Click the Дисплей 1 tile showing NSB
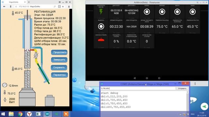209x117 pixels. pyautogui.click(x=116, y=12)
